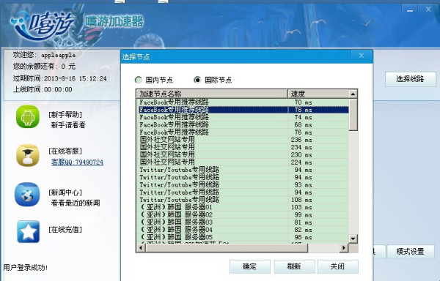
Task: Select the FaceBook专用推荐线路 row with 74 ms
Action: coord(243,117)
